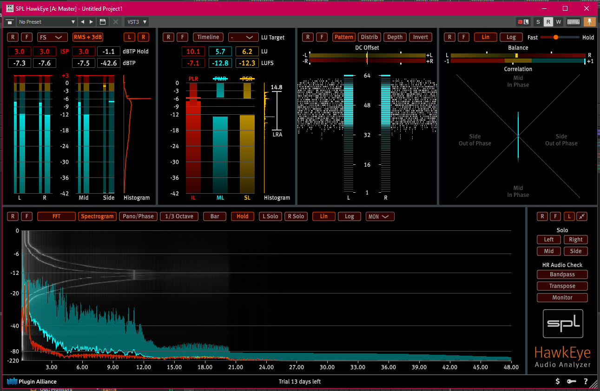The height and width of the screenshot is (391, 600).
Task: Toggle the Spectrogram display
Action: [x=97, y=216]
